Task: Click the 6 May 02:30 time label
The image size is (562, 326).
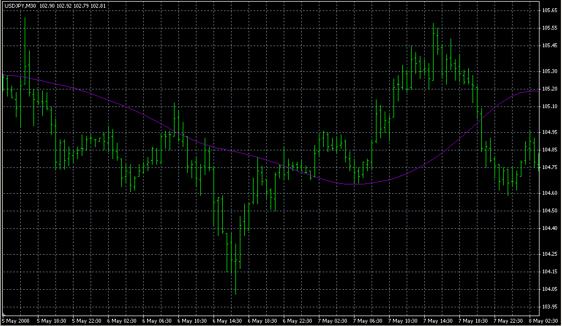Action: [x=121, y=321]
